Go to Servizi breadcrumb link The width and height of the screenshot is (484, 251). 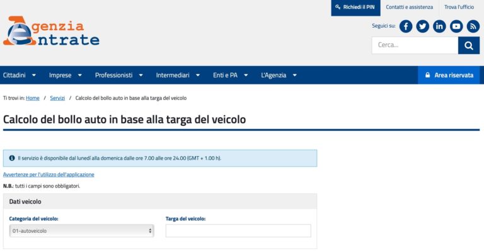[x=57, y=98]
